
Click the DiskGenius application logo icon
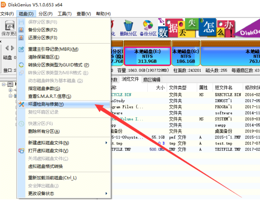(x=3, y=4)
